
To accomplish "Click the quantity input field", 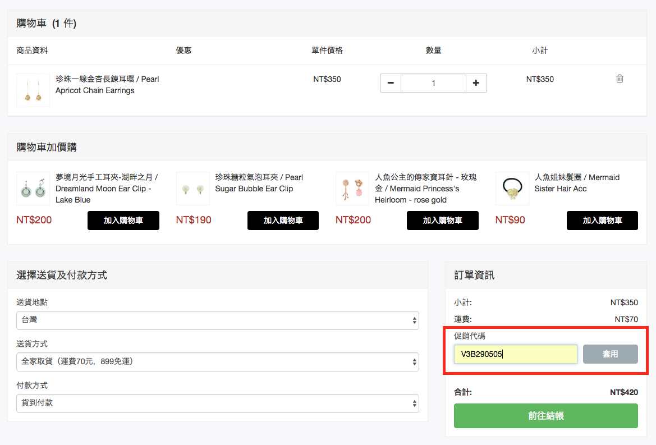I will pyautogui.click(x=433, y=83).
